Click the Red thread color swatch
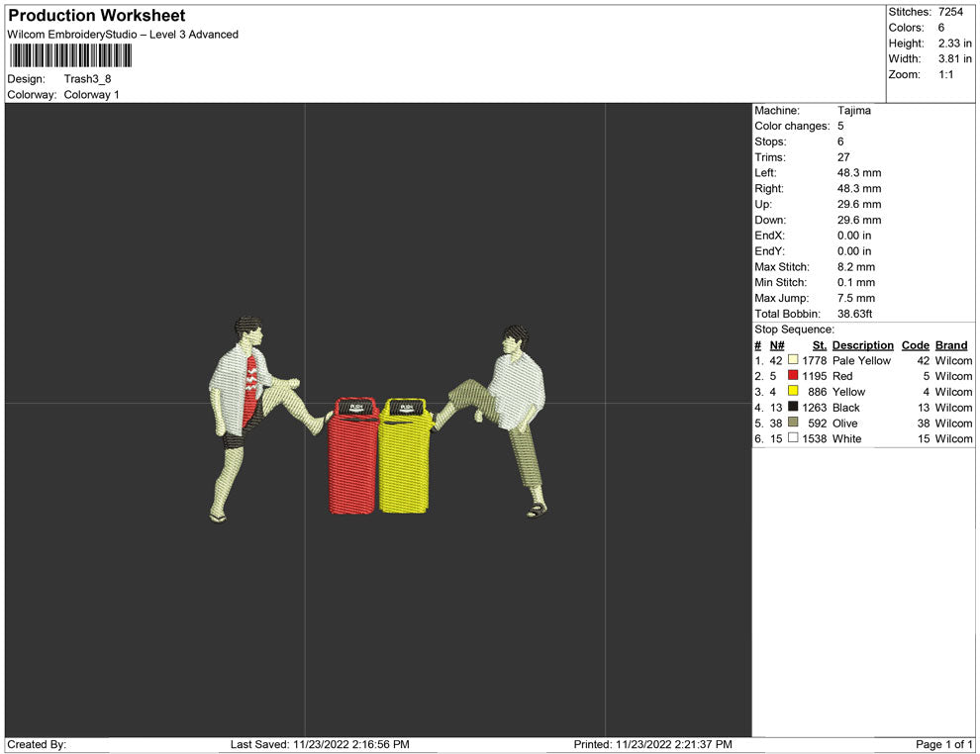Screen dimensions: 980x754 [x=793, y=375]
